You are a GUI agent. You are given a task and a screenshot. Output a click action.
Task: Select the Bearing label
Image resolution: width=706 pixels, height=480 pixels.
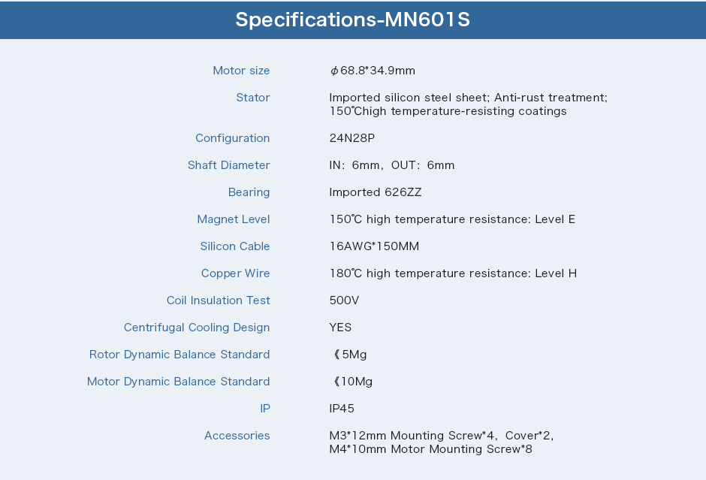click(249, 192)
